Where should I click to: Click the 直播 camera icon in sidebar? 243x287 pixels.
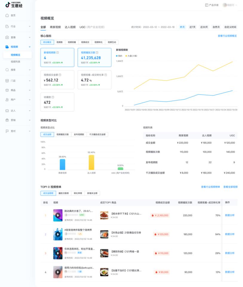pos(7,37)
